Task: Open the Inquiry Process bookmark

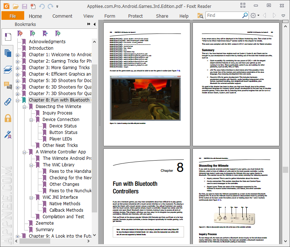Action: coord(57,113)
